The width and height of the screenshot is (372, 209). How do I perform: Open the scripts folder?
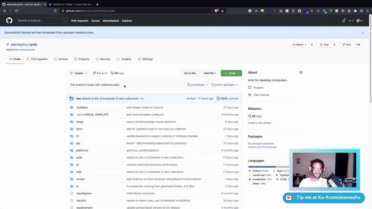pos(80,179)
